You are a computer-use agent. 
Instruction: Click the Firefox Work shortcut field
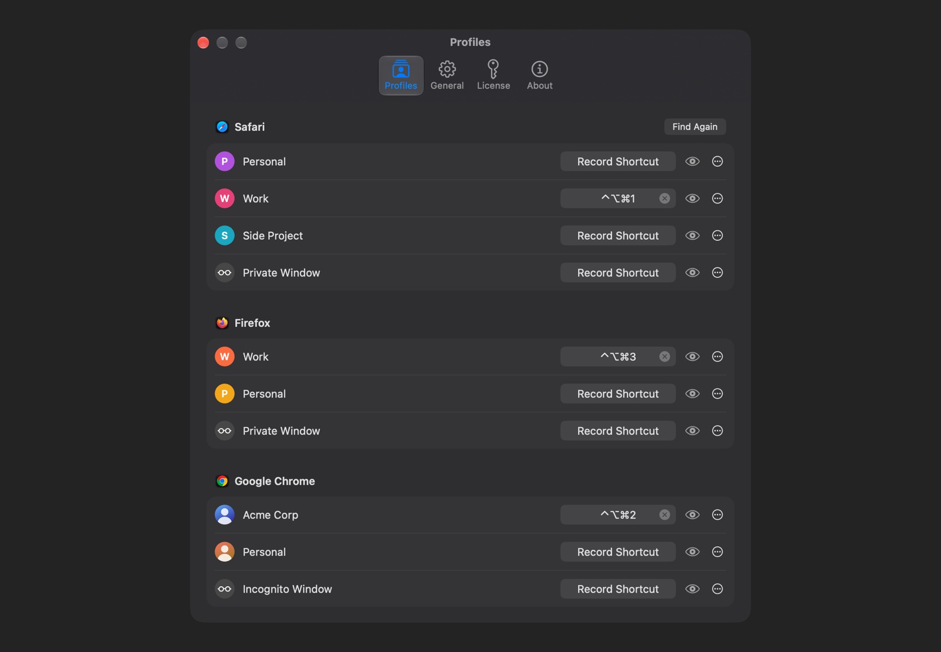click(x=618, y=357)
